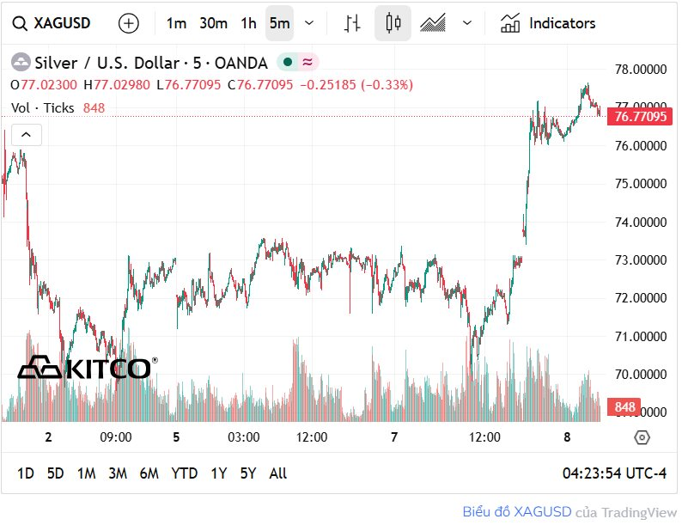This screenshot has width=682, height=525.
Task: Select the Bars chart style icon
Action: point(351,23)
